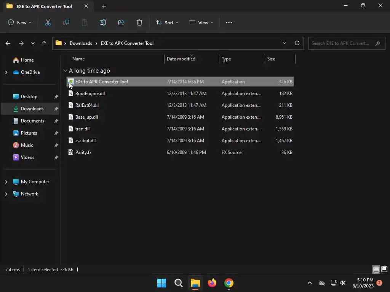Expand Network tree node
The image size is (390, 292).
6,194
